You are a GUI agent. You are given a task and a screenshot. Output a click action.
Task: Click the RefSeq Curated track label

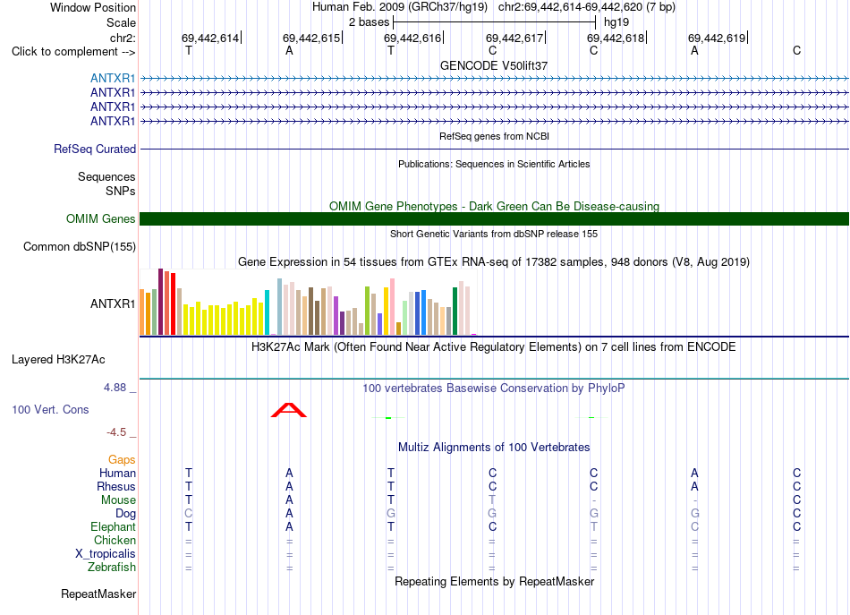(x=95, y=149)
